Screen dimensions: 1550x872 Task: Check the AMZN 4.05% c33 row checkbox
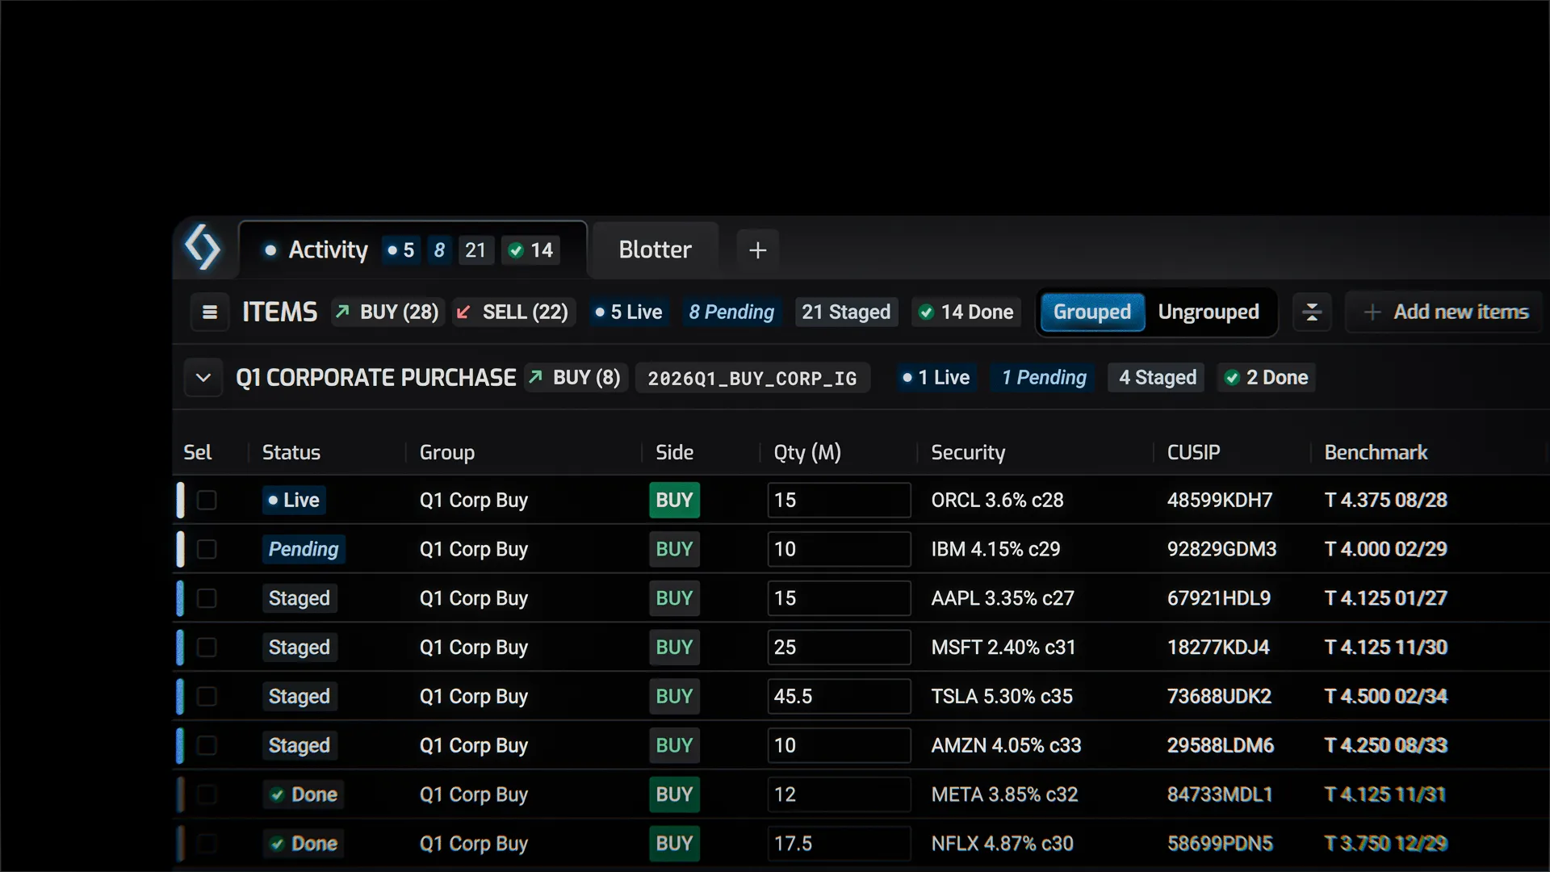pos(207,745)
